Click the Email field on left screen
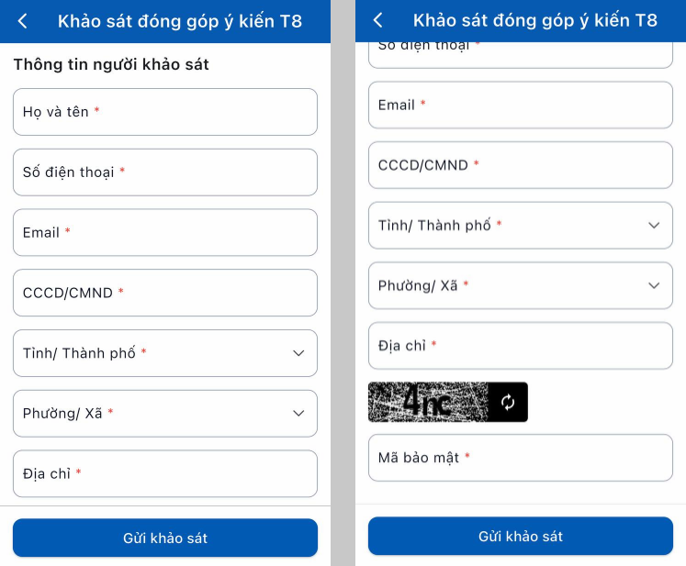 pyautogui.click(x=165, y=233)
